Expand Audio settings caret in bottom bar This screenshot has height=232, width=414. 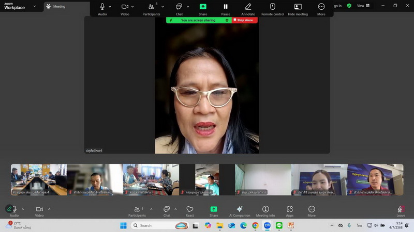[x=23, y=209]
